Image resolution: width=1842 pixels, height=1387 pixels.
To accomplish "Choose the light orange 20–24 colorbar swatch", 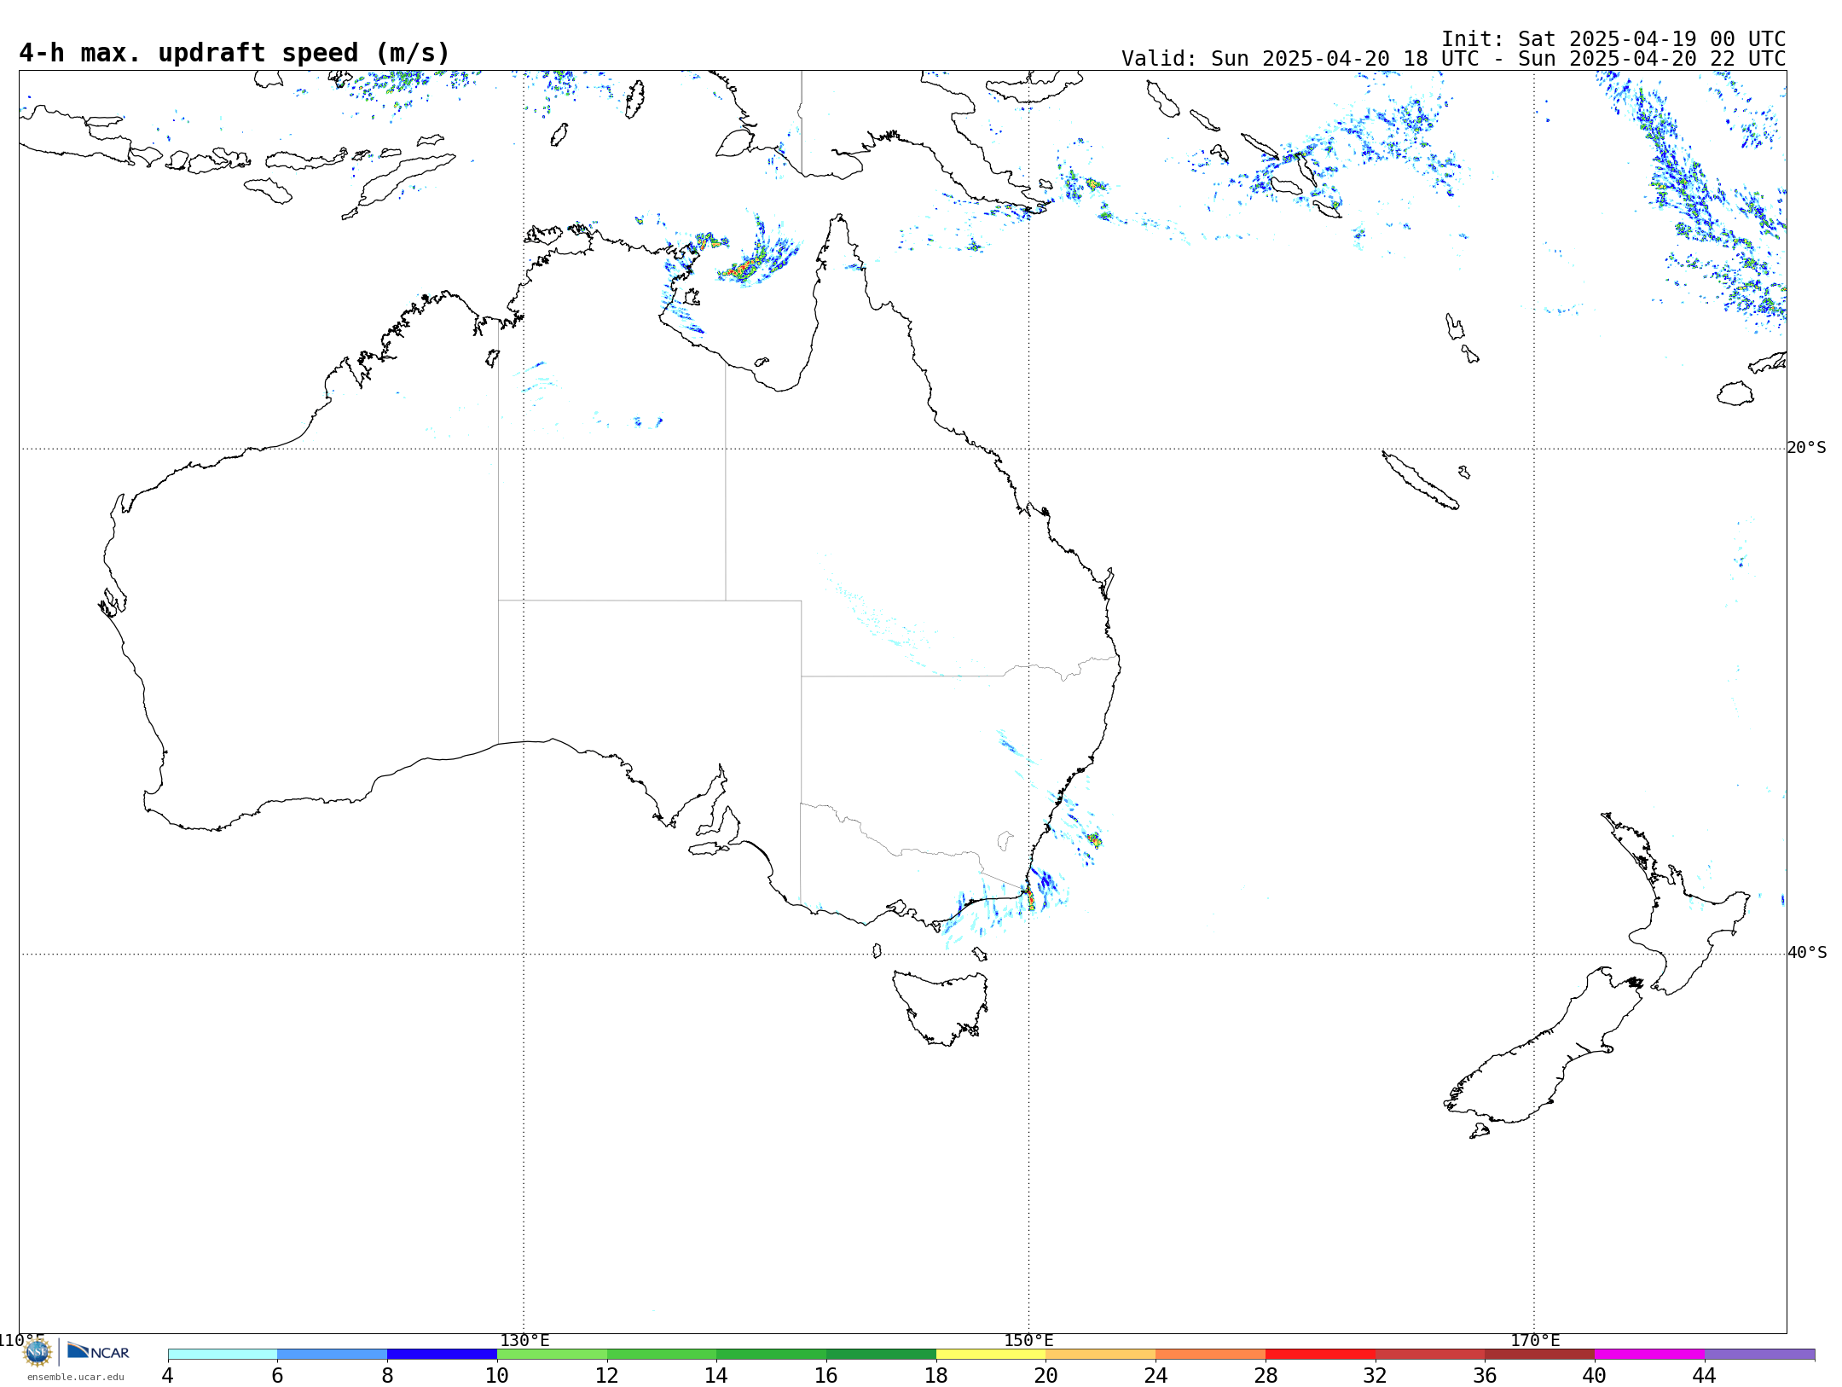I will [x=1101, y=1355].
